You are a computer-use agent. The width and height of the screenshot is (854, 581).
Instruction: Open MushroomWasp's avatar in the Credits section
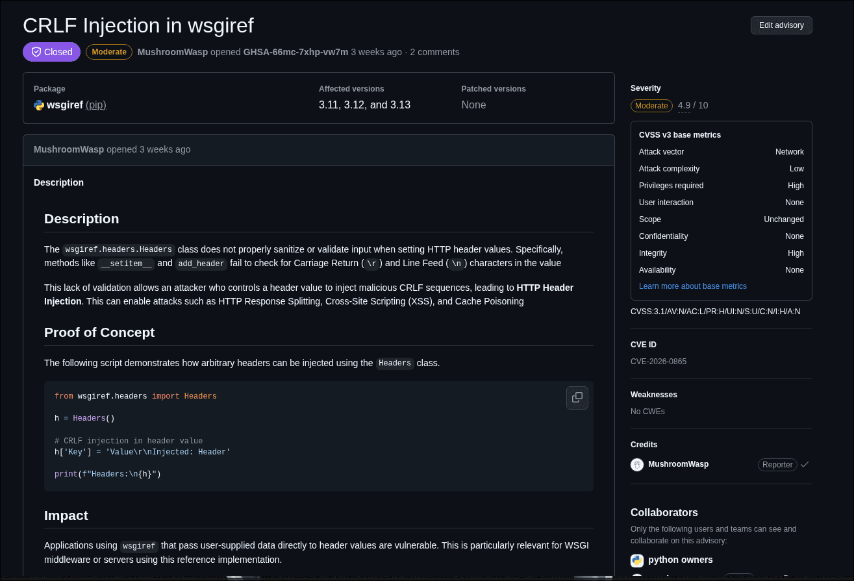tap(637, 464)
